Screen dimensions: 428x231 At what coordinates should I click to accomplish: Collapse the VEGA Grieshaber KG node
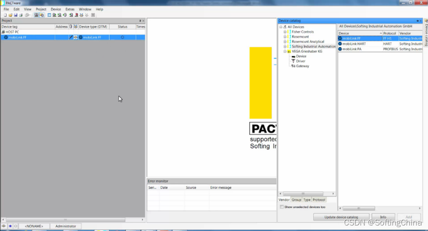click(x=285, y=52)
